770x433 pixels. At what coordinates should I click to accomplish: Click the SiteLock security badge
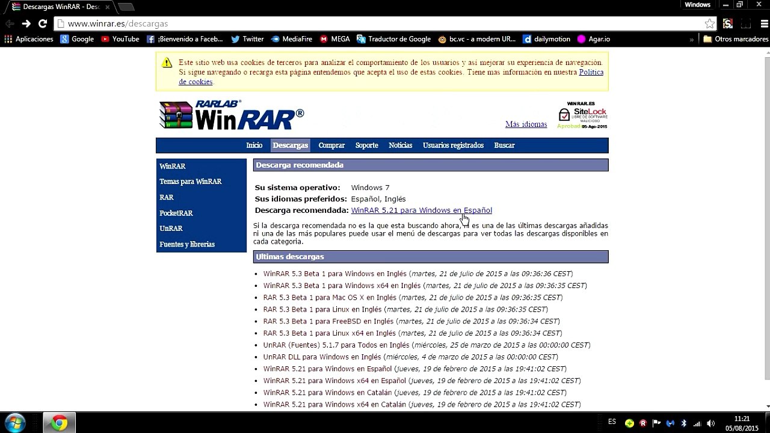pos(582,115)
